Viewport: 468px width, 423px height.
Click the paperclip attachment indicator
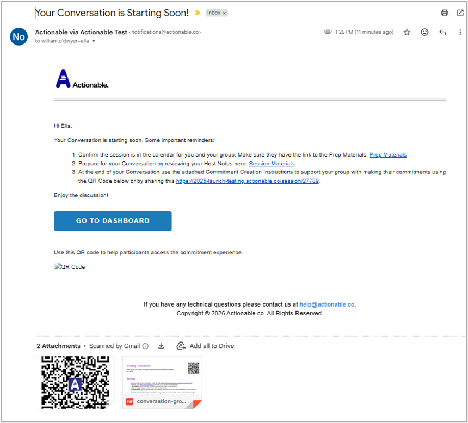[328, 32]
